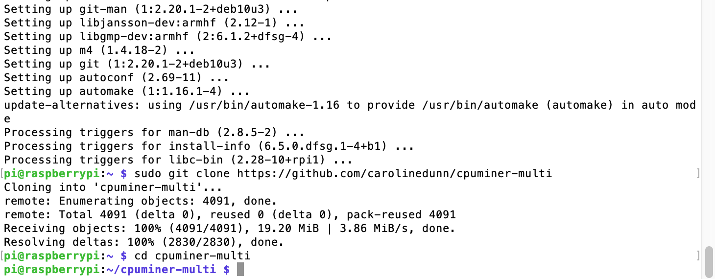Click the 'Setting up libjansson-dev:armhf' line
The image size is (715, 279).
(154, 23)
